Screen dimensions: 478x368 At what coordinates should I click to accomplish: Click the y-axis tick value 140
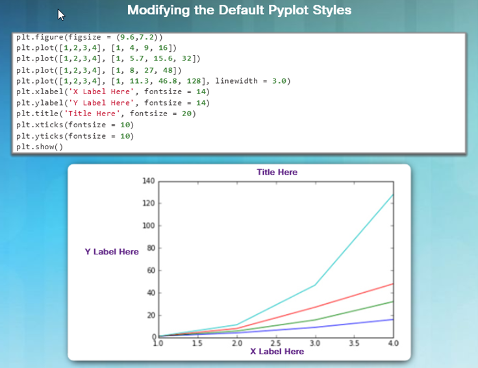pyautogui.click(x=149, y=181)
